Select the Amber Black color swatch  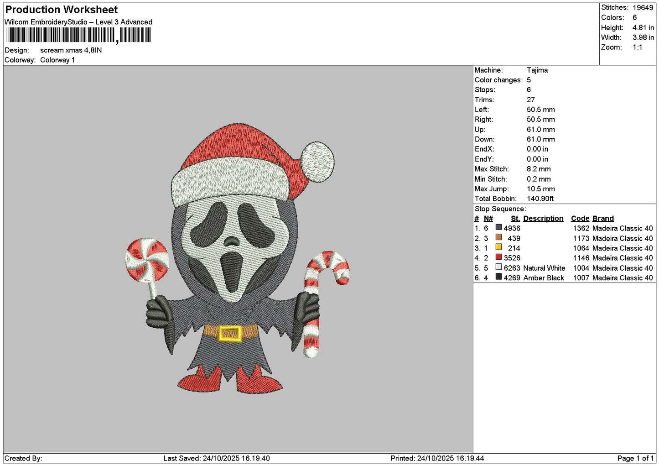pyautogui.click(x=498, y=277)
